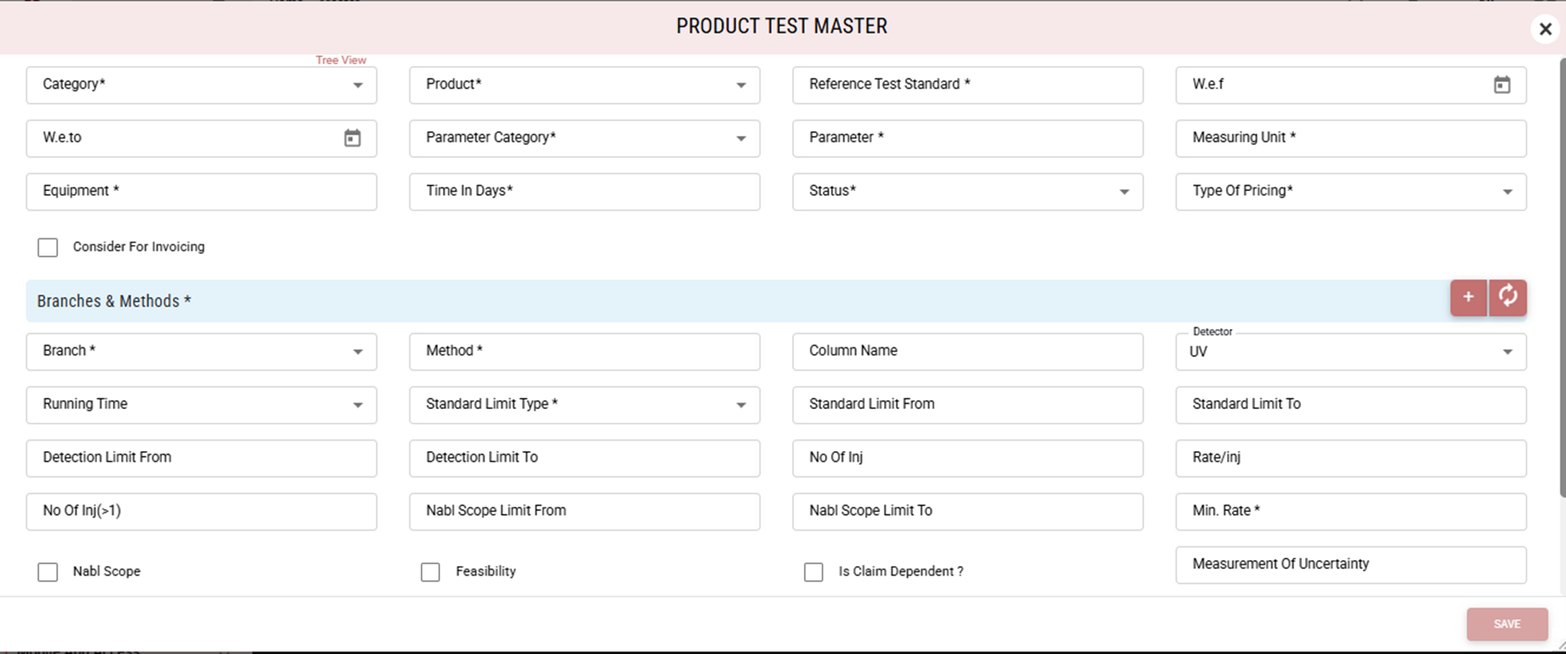Check the Feasibility checkbox
1566x654 pixels.
point(430,572)
